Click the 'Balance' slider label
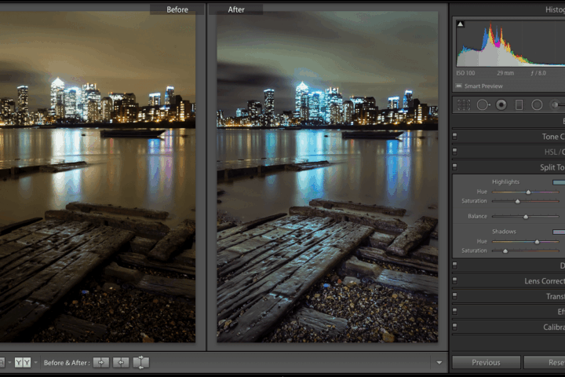565x377 pixels. coord(477,216)
